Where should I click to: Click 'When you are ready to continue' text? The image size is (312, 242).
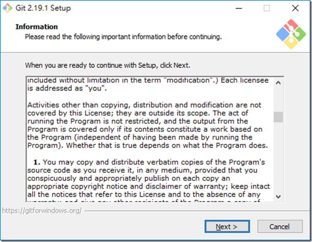pos(108,65)
